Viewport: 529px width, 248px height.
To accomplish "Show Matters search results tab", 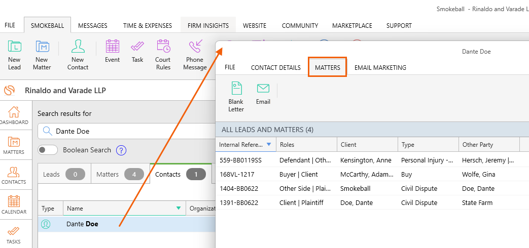I will click(x=120, y=174).
